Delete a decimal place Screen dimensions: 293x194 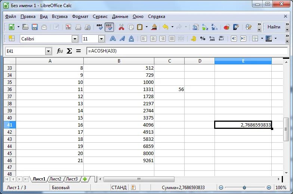pos(221,39)
